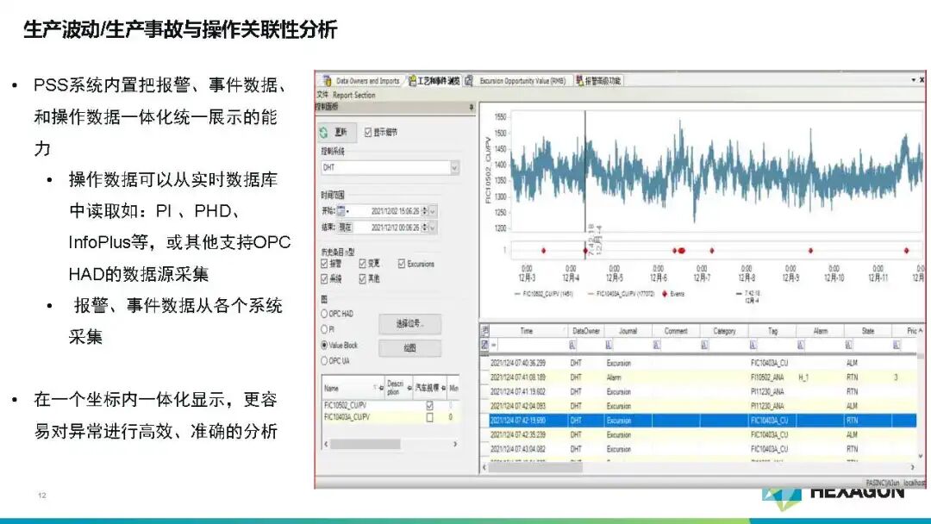The image size is (931, 524).
Task: Click the pin icon on control panel header
Action: (472, 108)
